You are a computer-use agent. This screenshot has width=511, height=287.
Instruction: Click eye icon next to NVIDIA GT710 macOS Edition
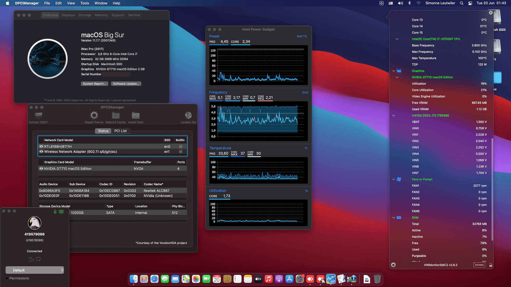[41, 168]
